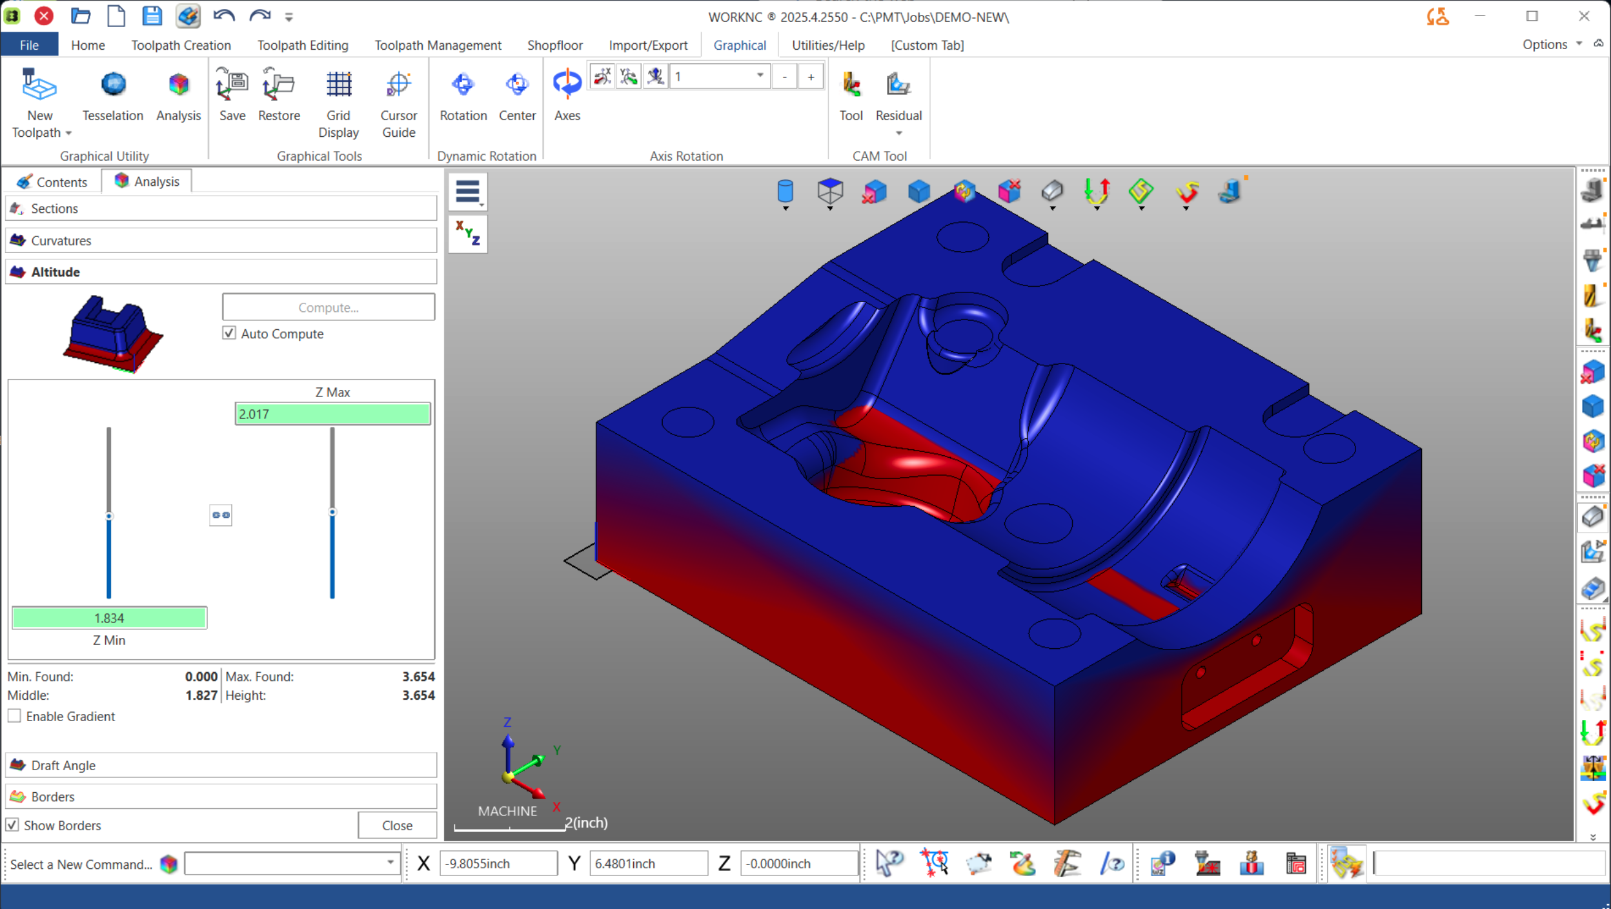The image size is (1611, 909).
Task: Click the Compute... button
Action: click(x=329, y=307)
